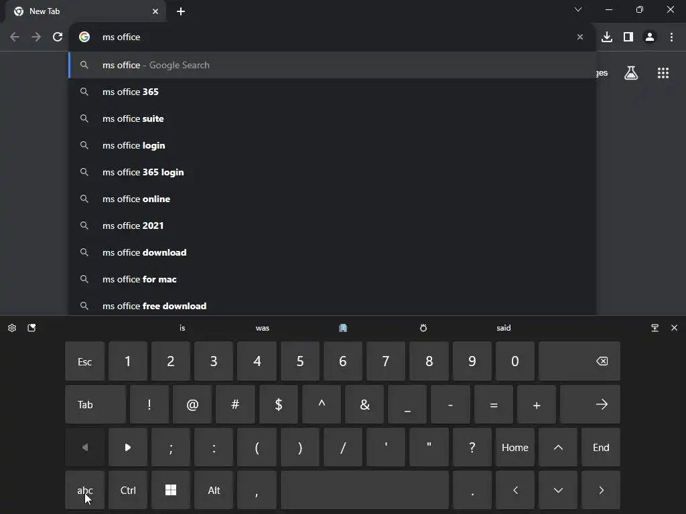Pick the word prediction 'said'

tap(504, 328)
